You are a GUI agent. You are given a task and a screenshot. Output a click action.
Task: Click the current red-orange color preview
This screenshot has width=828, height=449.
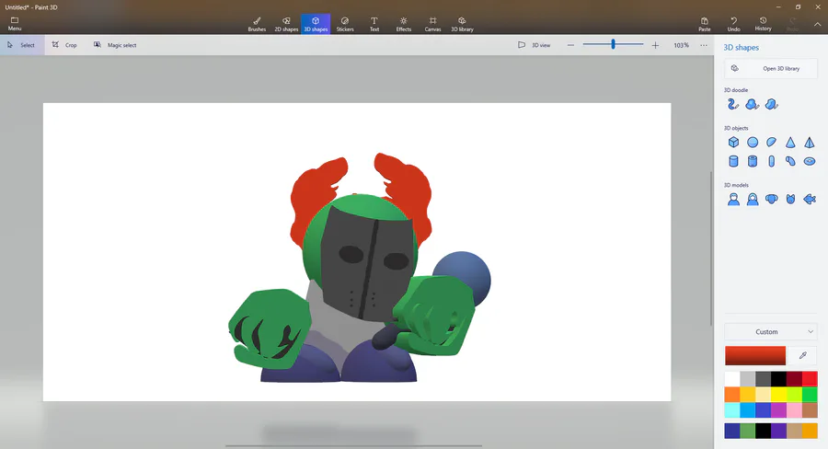(x=755, y=355)
